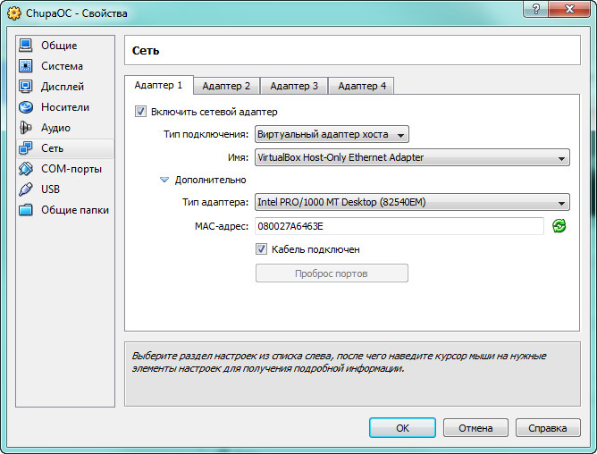
Task: Select the Дисплей monitor icon
Action: [26, 87]
